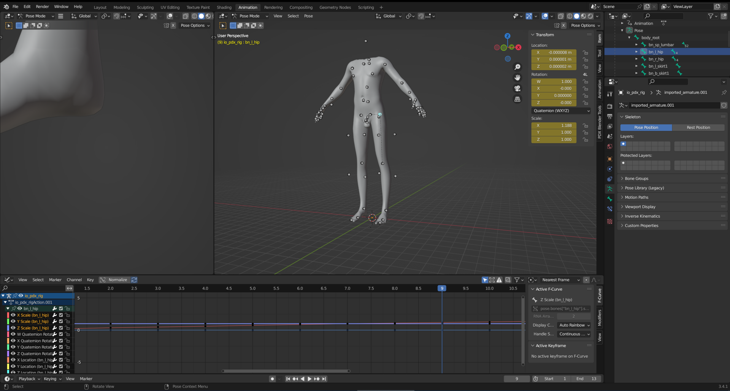
Task: Click the outliner search field
Action: (663, 16)
